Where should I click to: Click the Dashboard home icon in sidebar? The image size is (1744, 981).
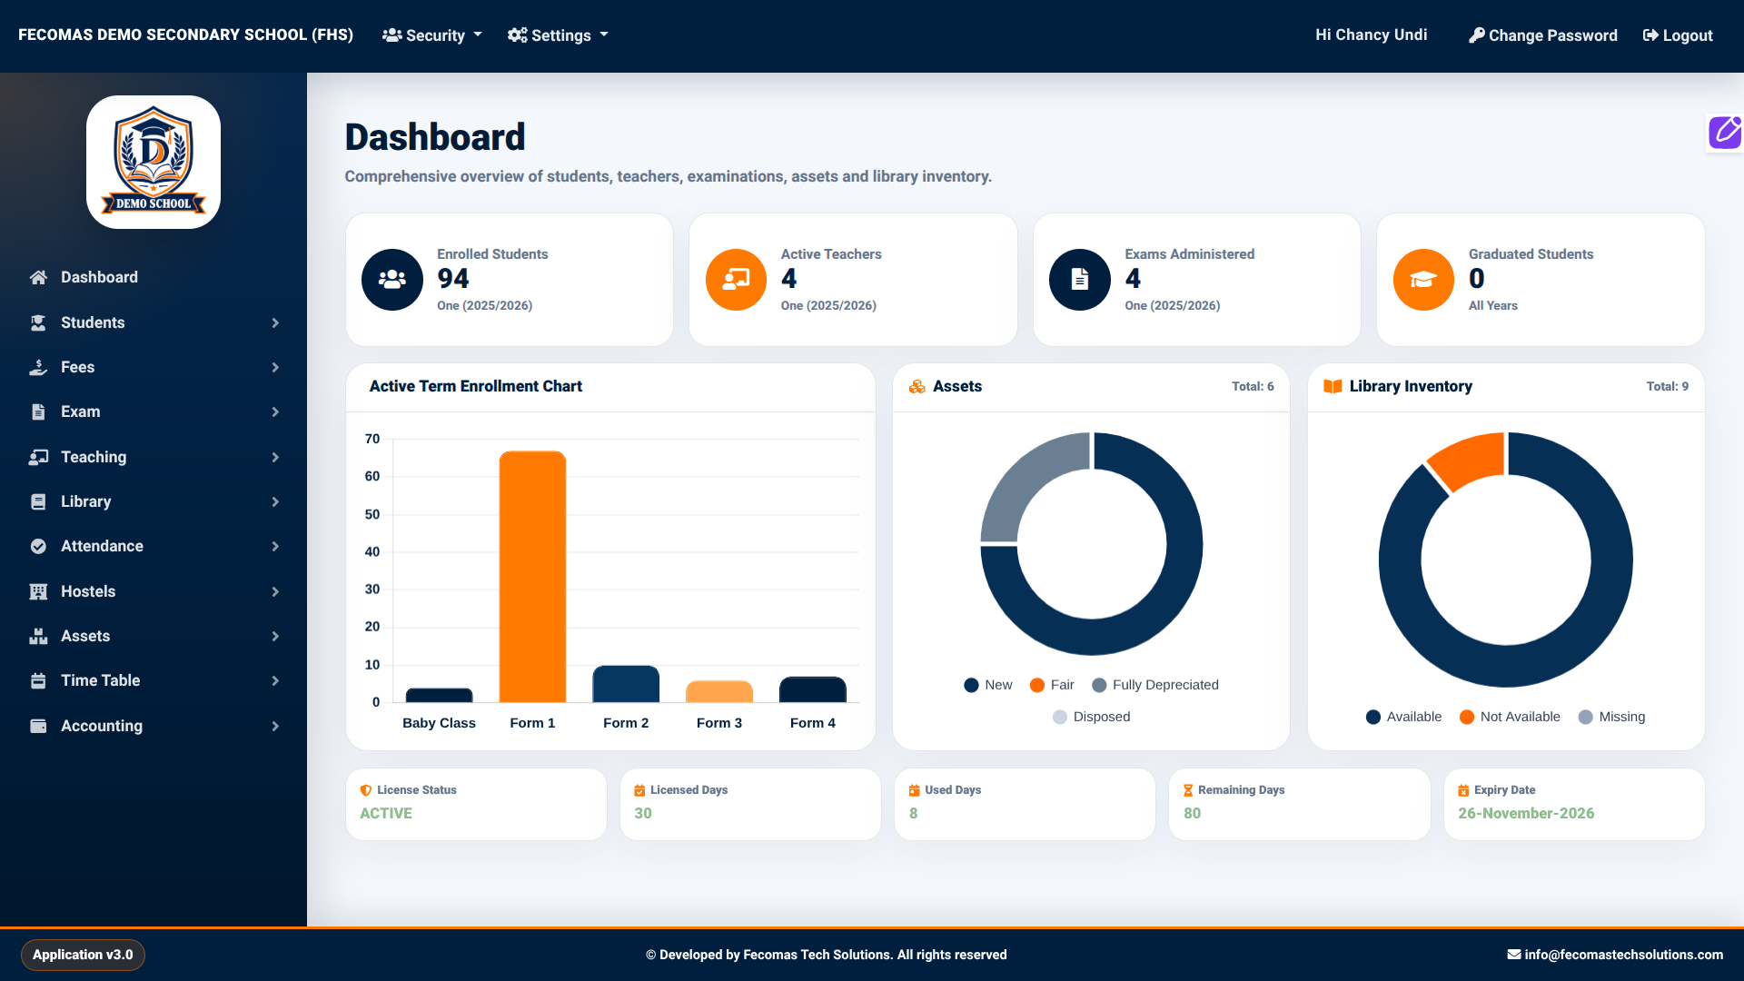pos(38,278)
